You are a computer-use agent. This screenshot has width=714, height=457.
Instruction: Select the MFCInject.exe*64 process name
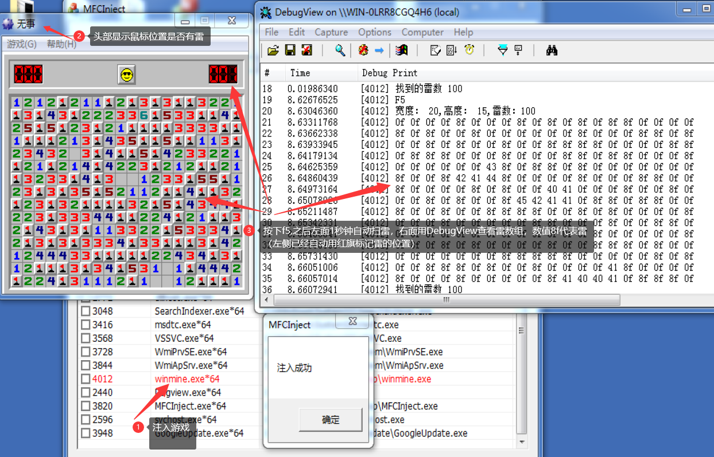(191, 406)
